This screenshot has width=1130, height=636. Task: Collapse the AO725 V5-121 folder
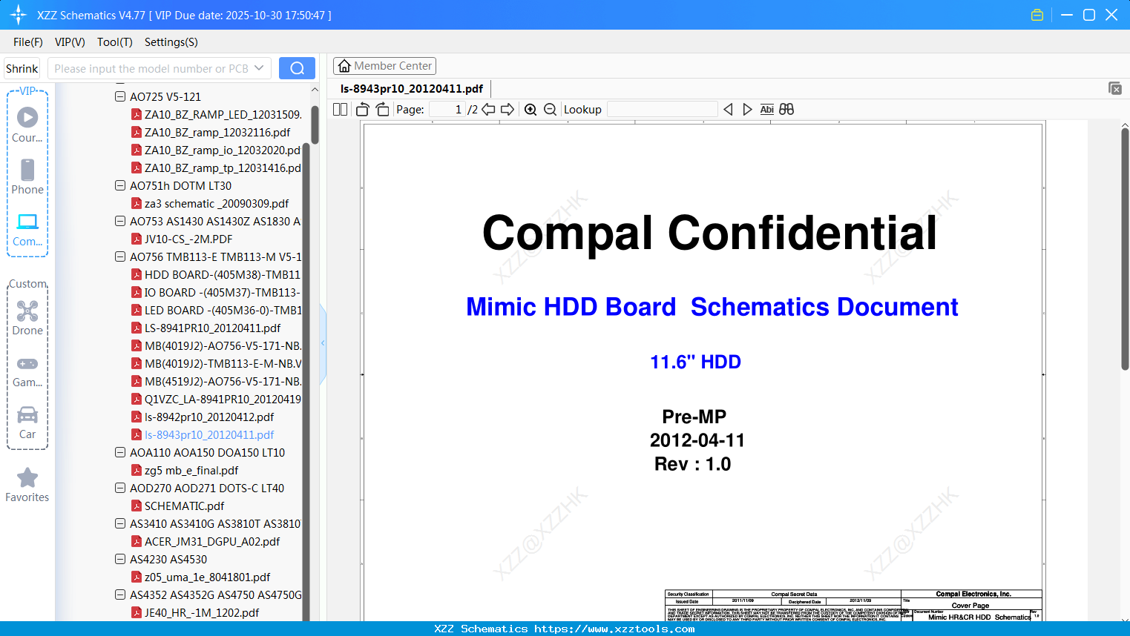(120, 96)
